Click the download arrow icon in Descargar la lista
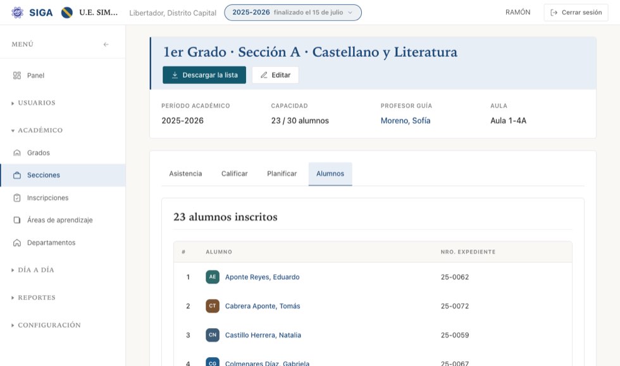The image size is (620, 366). 175,75
